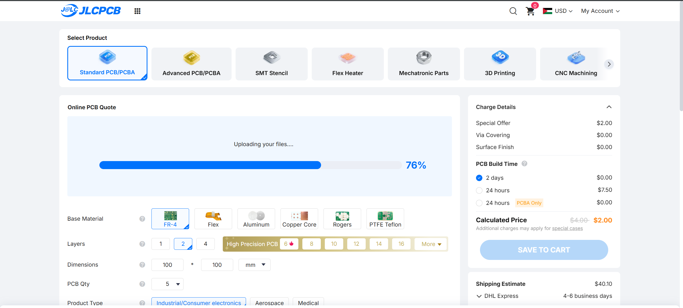Expand DHL Express shipping option
Image resolution: width=683 pixels, height=308 pixels.
point(479,296)
